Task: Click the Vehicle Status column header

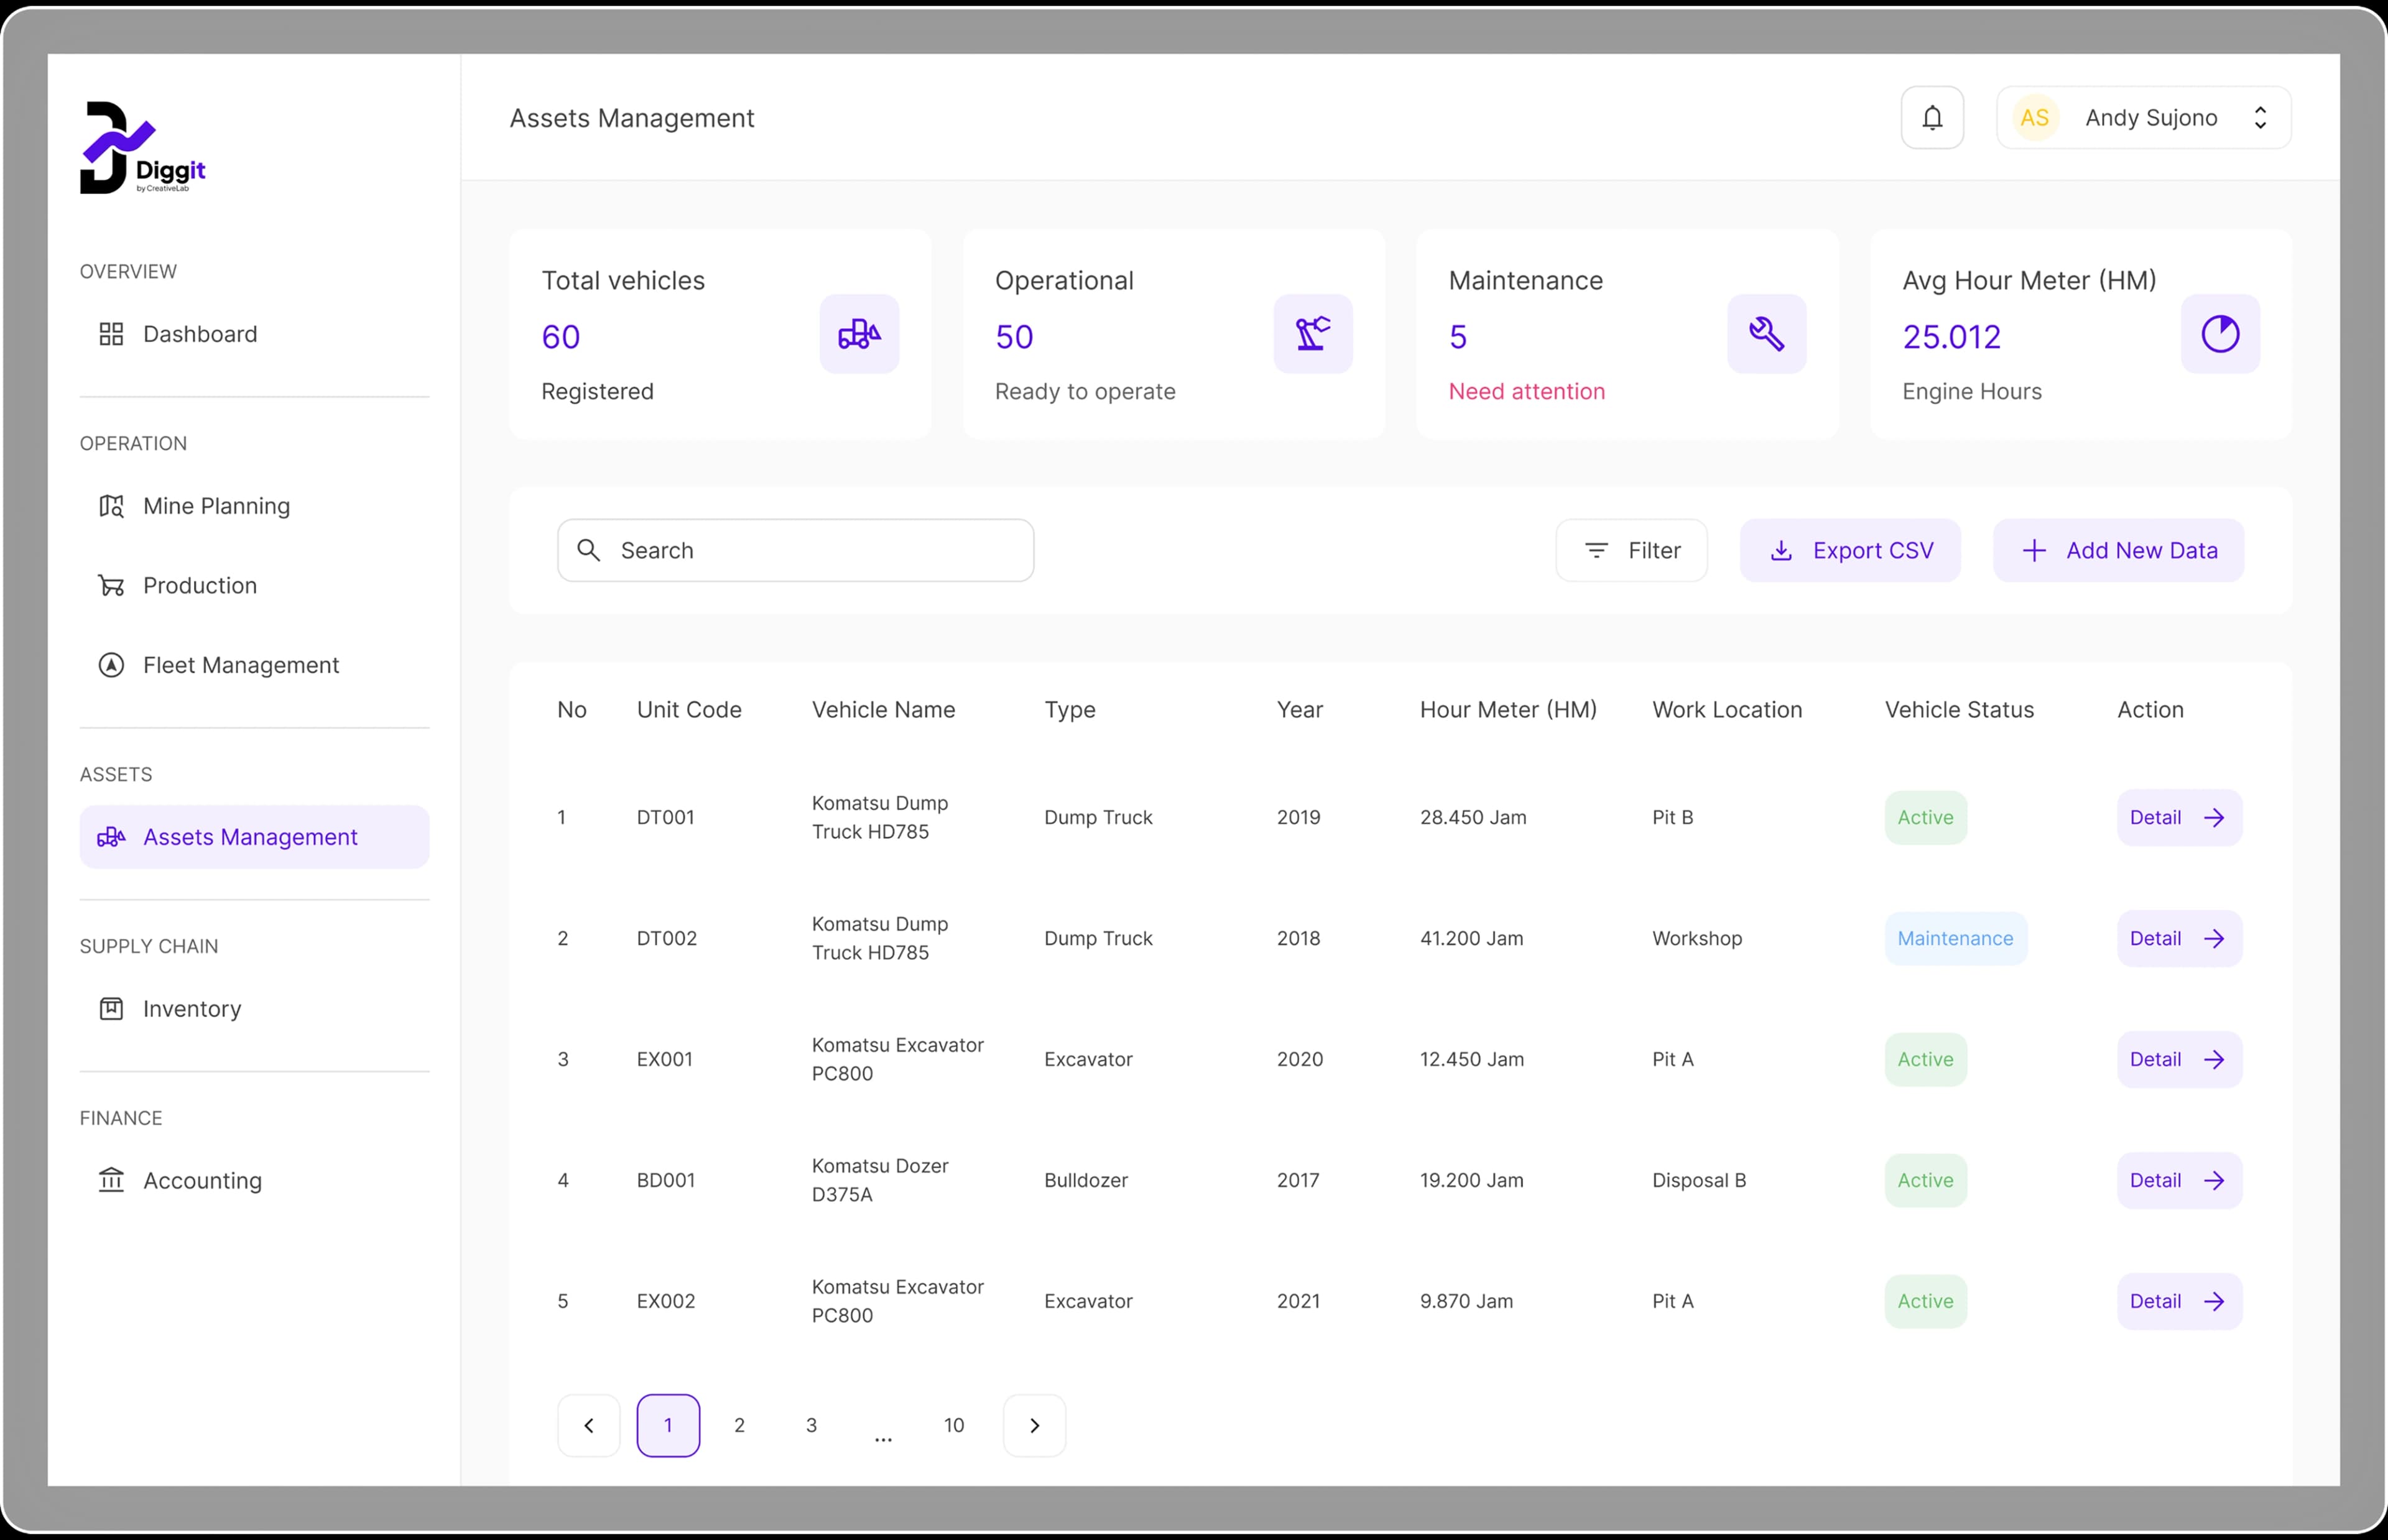Action: (x=1959, y=710)
